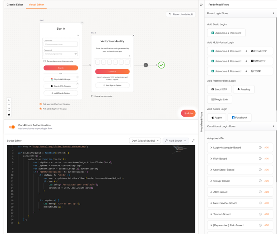The image size is (277, 234).
Task: Lock the canvas interactivity
Action: pos(9,115)
